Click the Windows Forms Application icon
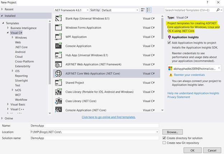The width and height of the screenshot is (224, 154). (x=59, y=27)
